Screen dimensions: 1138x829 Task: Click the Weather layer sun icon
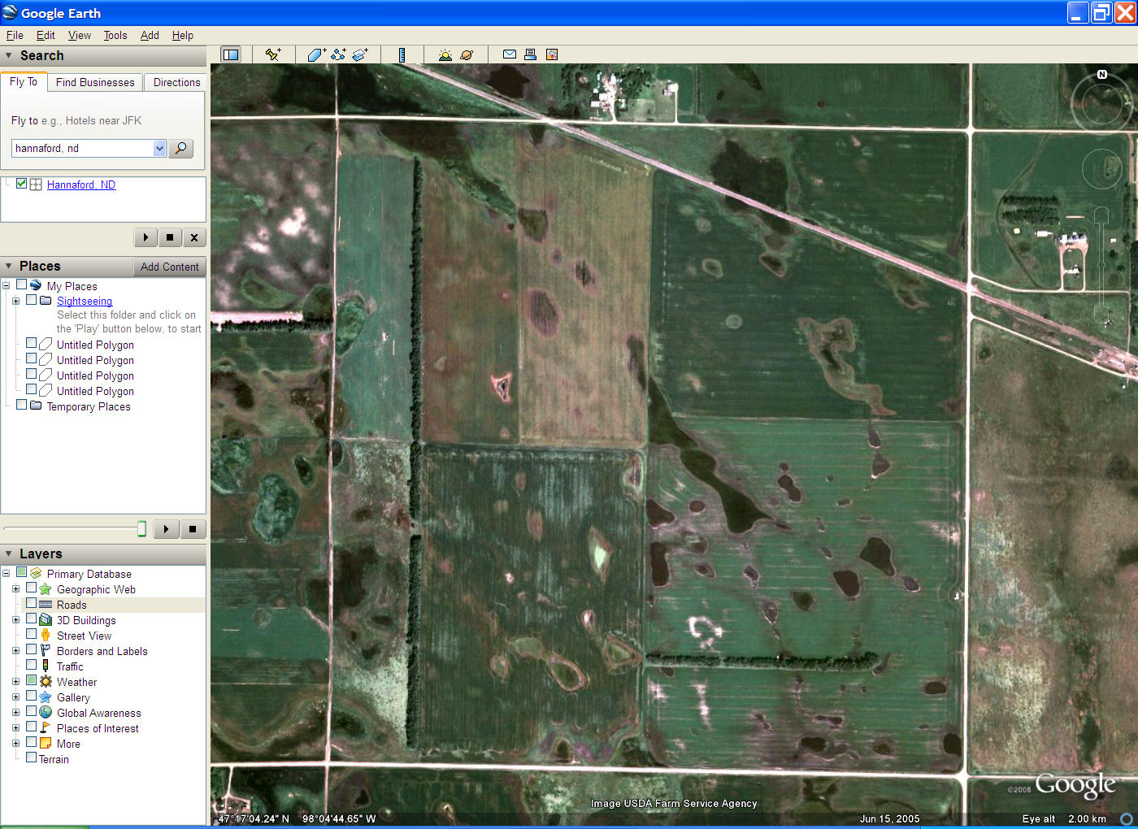(x=46, y=682)
